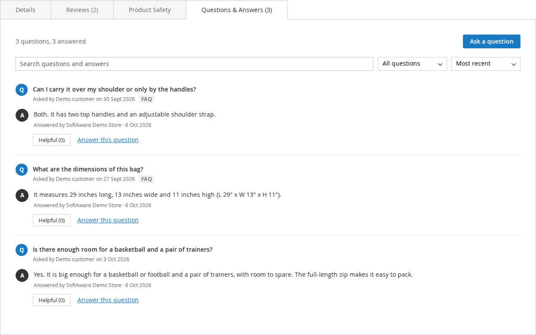This screenshot has height=335, width=536.
Task: Open the Most recent sort dropdown
Action: [486, 64]
